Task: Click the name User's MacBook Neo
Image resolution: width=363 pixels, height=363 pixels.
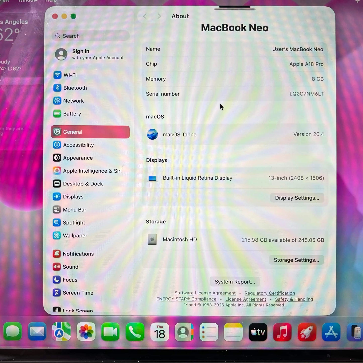Action: pos(298,49)
